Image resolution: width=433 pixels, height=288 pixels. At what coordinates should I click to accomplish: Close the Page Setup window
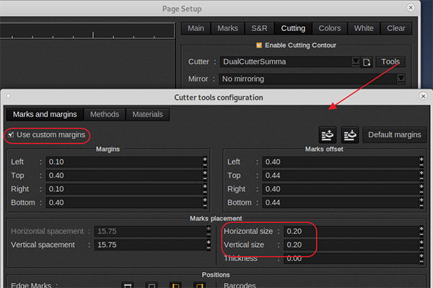411,7
